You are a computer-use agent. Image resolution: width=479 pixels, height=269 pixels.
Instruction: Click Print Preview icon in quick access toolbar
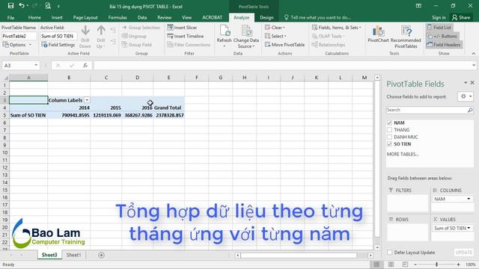48,5
